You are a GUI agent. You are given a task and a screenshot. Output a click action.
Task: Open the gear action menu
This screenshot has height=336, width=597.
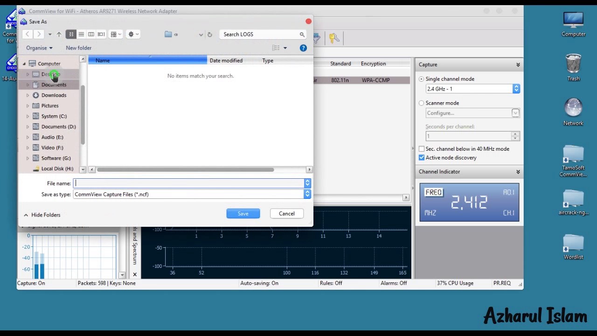tap(133, 34)
